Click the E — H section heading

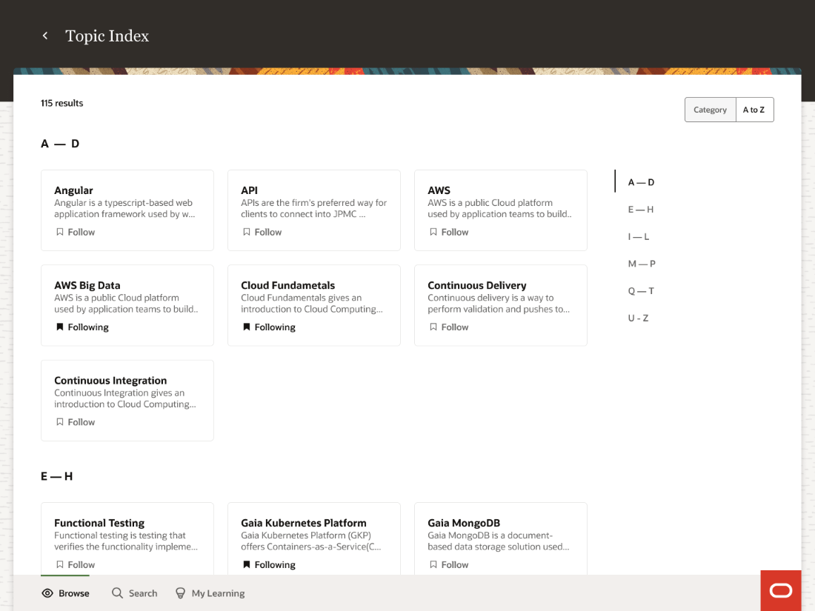pos(56,476)
